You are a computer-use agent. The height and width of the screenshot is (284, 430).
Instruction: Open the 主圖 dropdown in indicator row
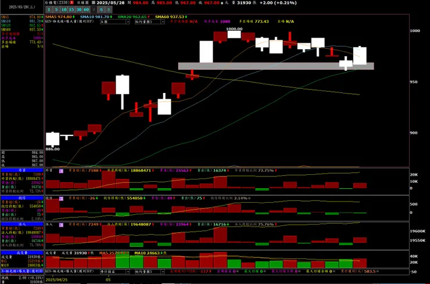coord(115,21)
